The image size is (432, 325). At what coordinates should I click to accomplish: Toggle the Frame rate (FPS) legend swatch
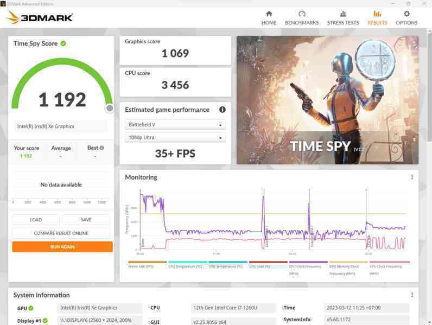pos(148,262)
